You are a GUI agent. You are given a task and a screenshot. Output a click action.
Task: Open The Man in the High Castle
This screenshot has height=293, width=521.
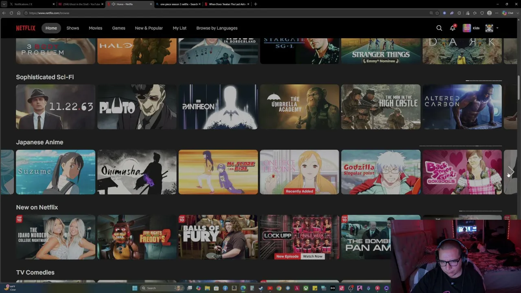(381, 107)
